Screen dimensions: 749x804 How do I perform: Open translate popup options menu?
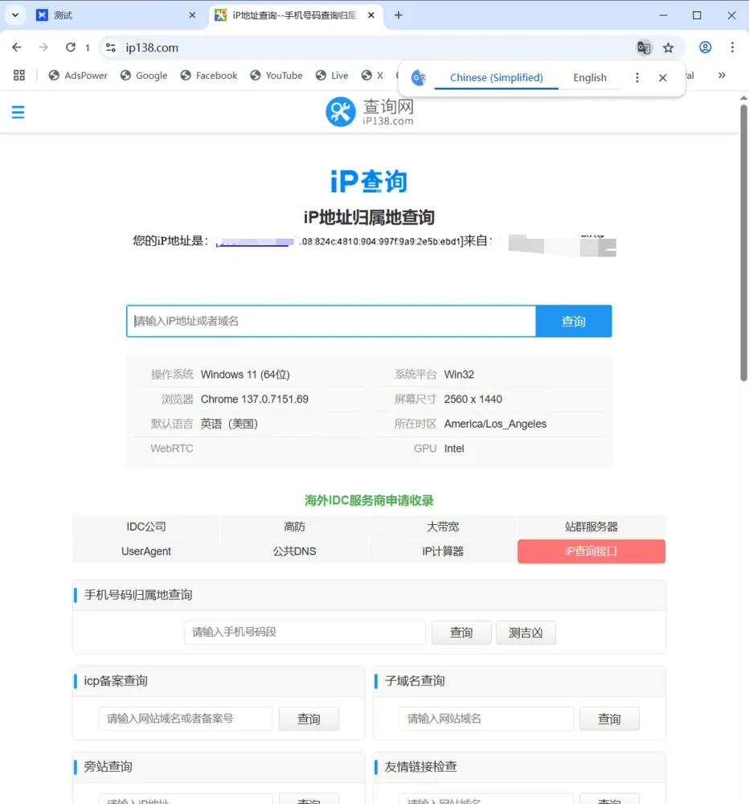(x=637, y=77)
